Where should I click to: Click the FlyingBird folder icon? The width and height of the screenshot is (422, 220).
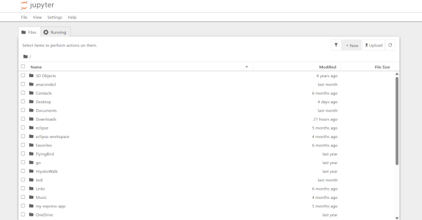(31, 154)
